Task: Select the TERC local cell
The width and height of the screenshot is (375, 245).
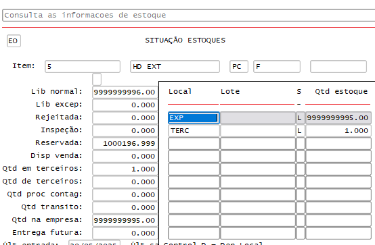Action: click(194, 131)
